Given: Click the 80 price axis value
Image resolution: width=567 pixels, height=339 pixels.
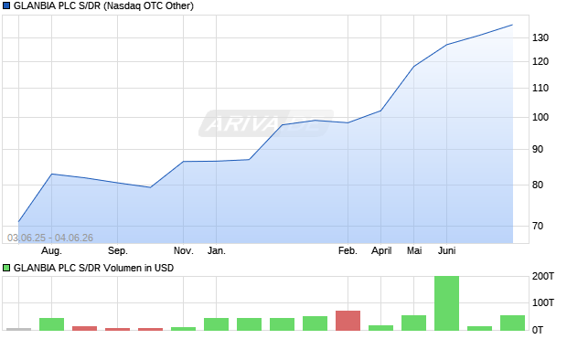Looking at the screenshot, I should pyautogui.click(x=538, y=185).
